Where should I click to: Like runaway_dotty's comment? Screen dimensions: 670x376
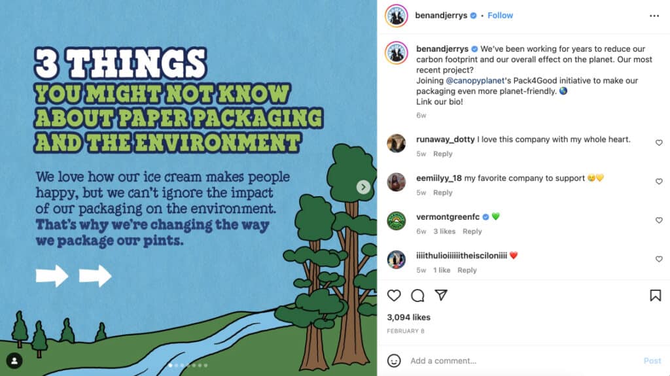(x=659, y=143)
